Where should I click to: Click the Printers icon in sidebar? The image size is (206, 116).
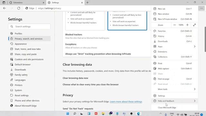tap(12, 85)
